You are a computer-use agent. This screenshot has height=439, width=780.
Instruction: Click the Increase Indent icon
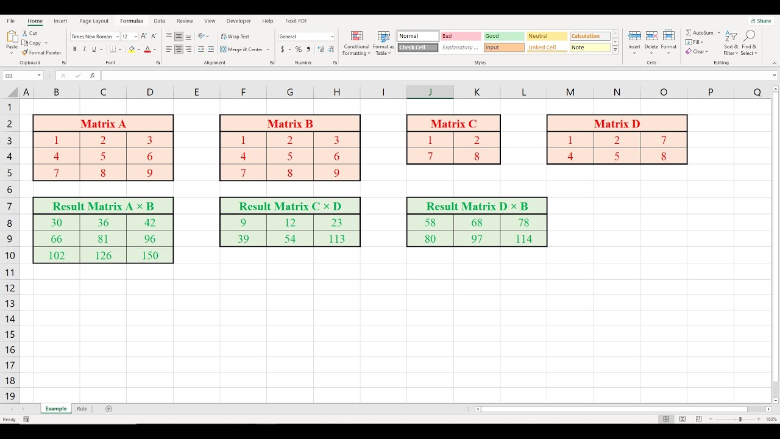pyautogui.click(x=211, y=49)
